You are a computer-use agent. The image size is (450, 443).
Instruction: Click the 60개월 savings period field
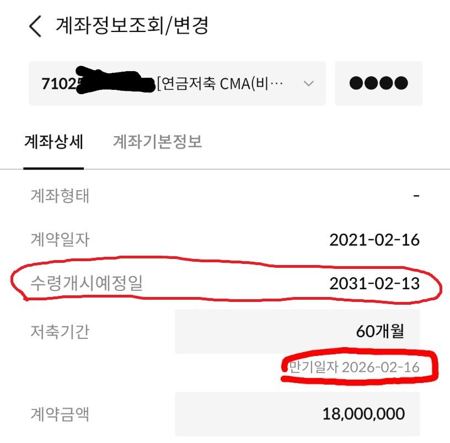(x=298, y=332)
